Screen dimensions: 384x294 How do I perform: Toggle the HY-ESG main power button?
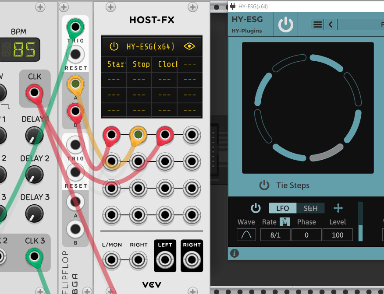click(285, 24)
